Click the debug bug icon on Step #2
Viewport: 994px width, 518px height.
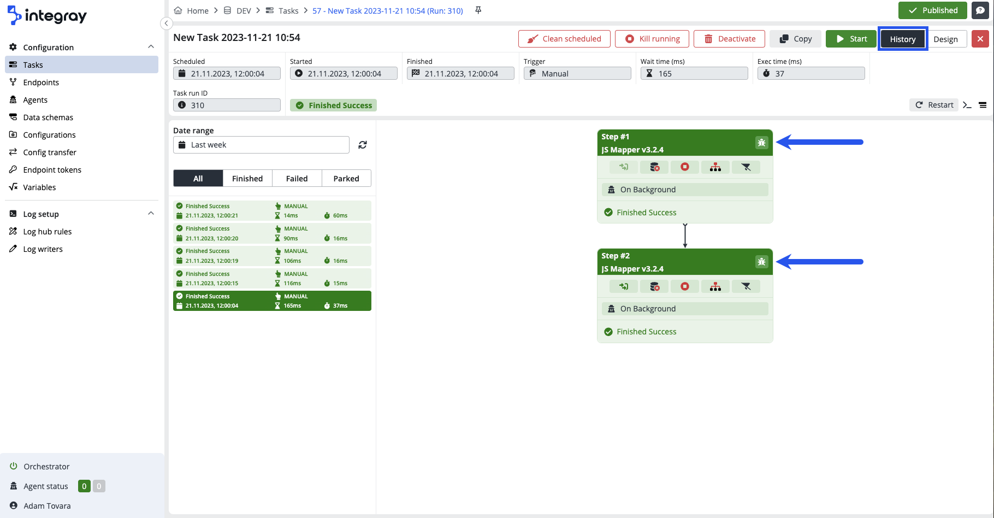click(761, 262)
